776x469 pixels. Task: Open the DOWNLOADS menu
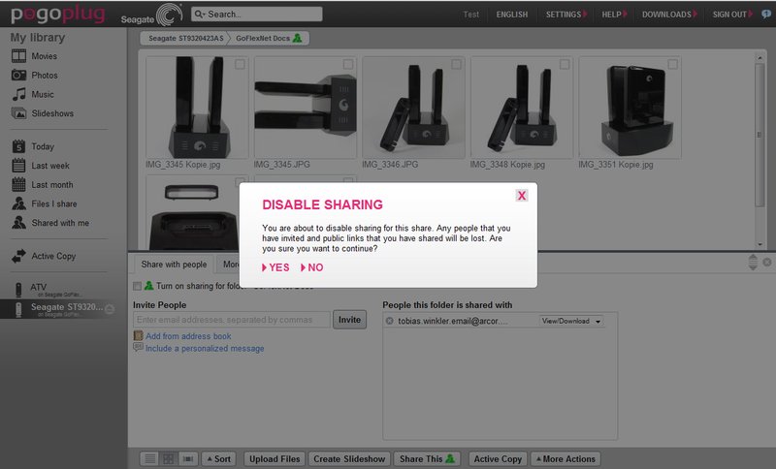coord(669,15)
